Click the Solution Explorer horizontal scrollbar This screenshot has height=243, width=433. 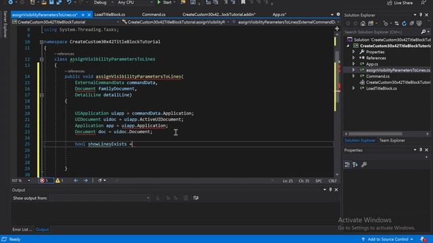(375, 134)
